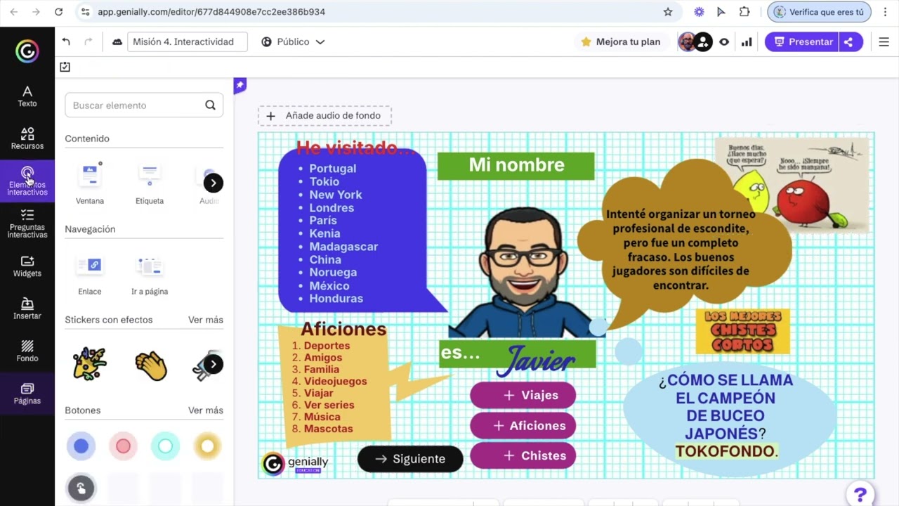Click the redo arrow
Viewport: 899px width, 506px height.
88,41
